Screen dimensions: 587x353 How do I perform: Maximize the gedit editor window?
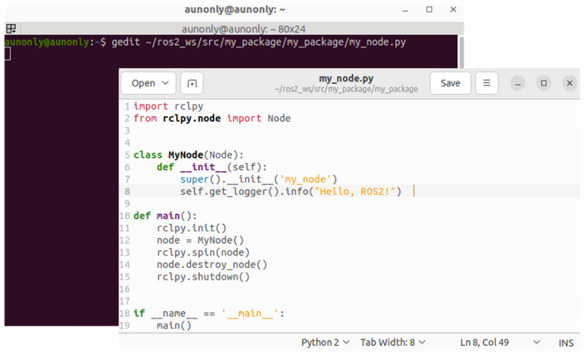tap(543, 83)
